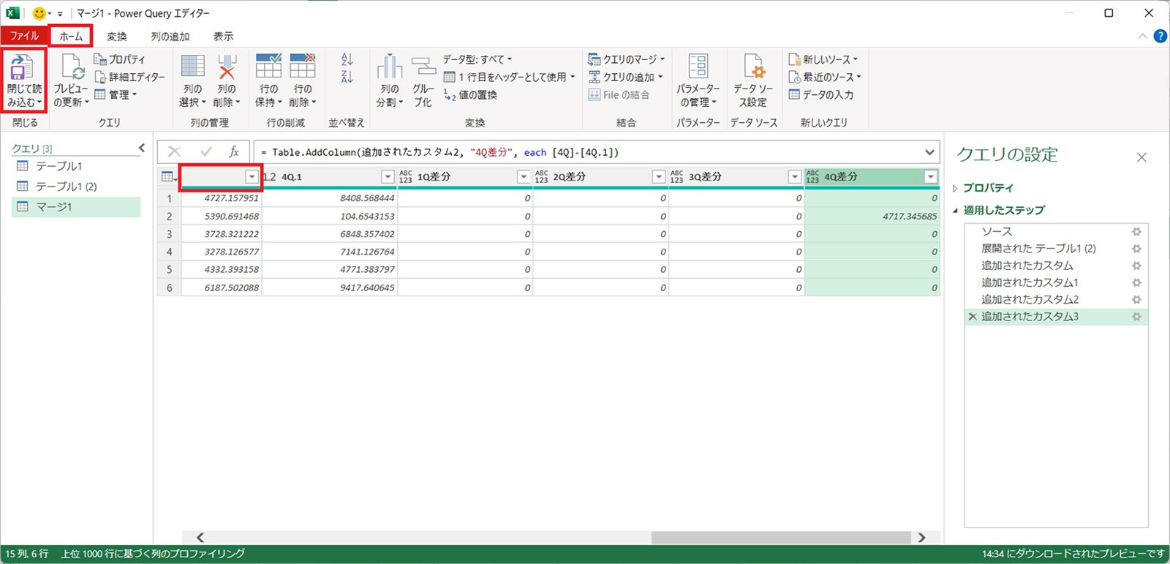Click the Close & Load (閉じて読み込む) icon
The height and width of the screenshot is (564, 1170).
[20, 68]
